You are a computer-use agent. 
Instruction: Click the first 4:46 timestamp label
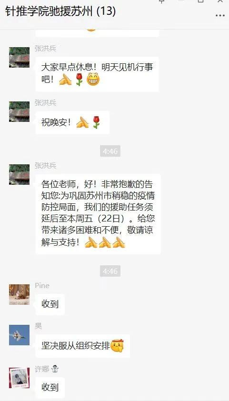(110, 151)
